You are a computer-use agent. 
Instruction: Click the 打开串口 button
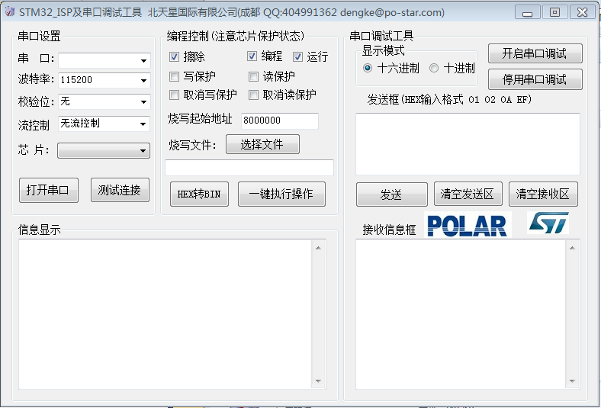49,190
